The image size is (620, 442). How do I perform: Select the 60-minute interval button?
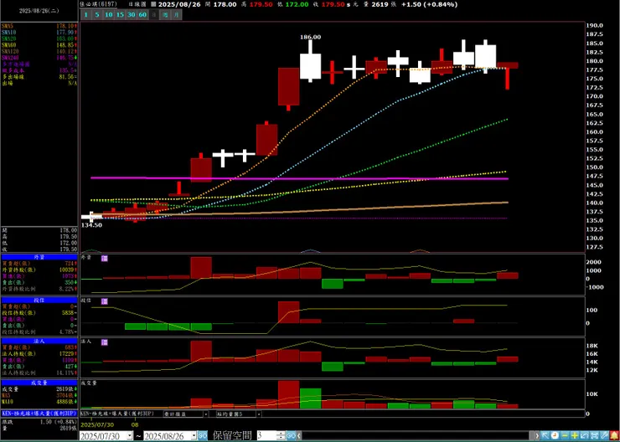tap(142, 15)
